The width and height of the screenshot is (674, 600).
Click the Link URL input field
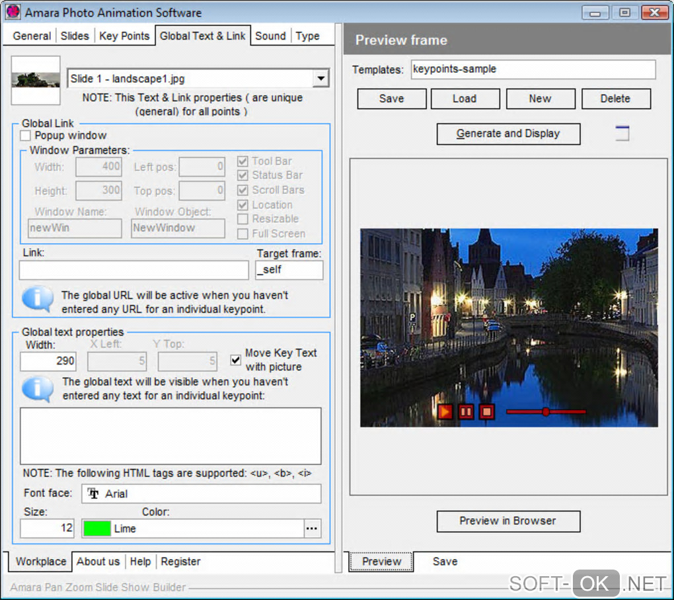click(133, 270)
